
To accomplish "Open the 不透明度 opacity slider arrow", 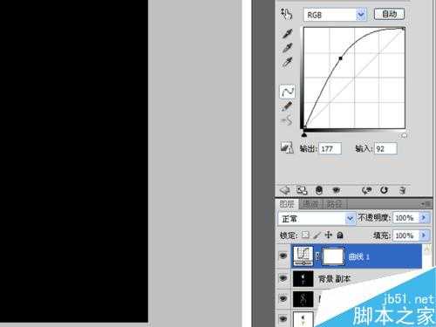I will point(423,218).
